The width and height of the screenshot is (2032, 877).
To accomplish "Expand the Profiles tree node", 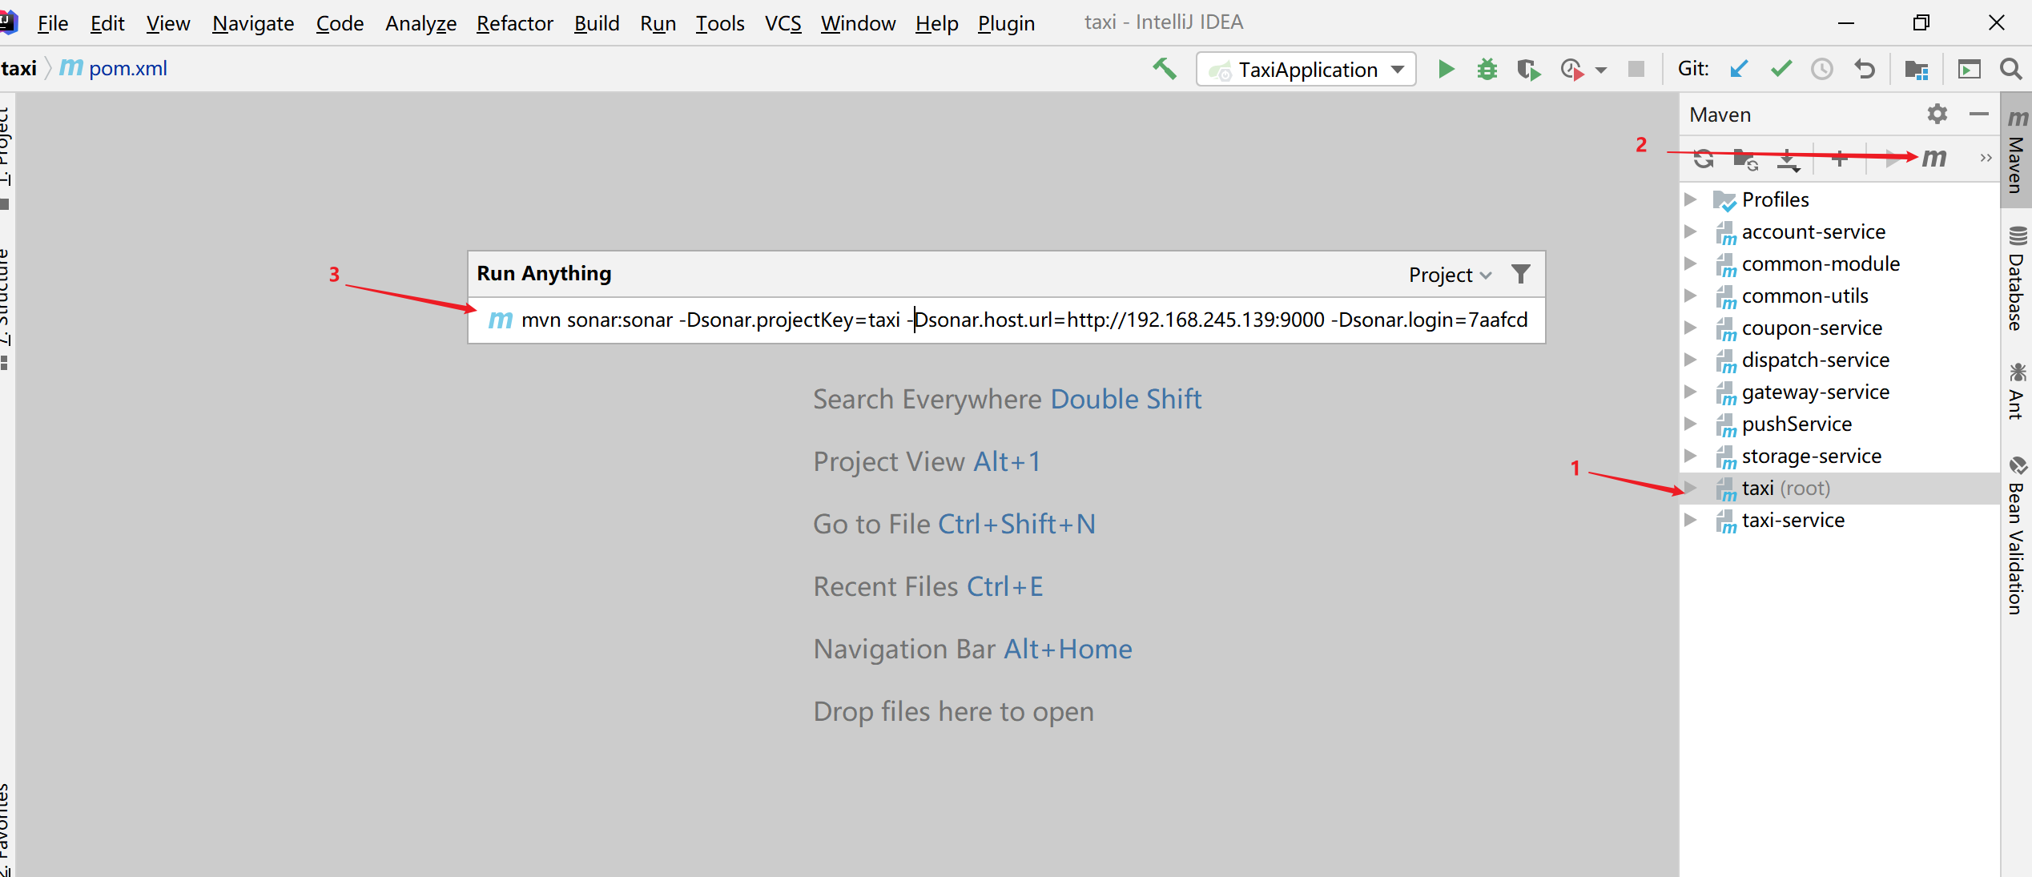I will [1690, 199].
